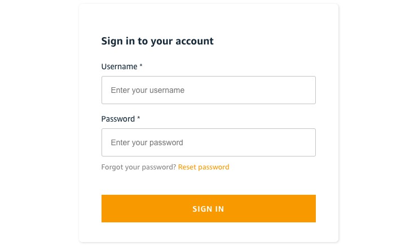The height and width of the screenshot is (246, 401).
Task: Click the Username field label
Action: (119, 66)
